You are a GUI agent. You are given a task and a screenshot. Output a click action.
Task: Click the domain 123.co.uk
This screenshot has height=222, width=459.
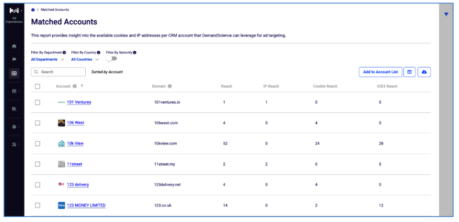(x=163, y=205)
